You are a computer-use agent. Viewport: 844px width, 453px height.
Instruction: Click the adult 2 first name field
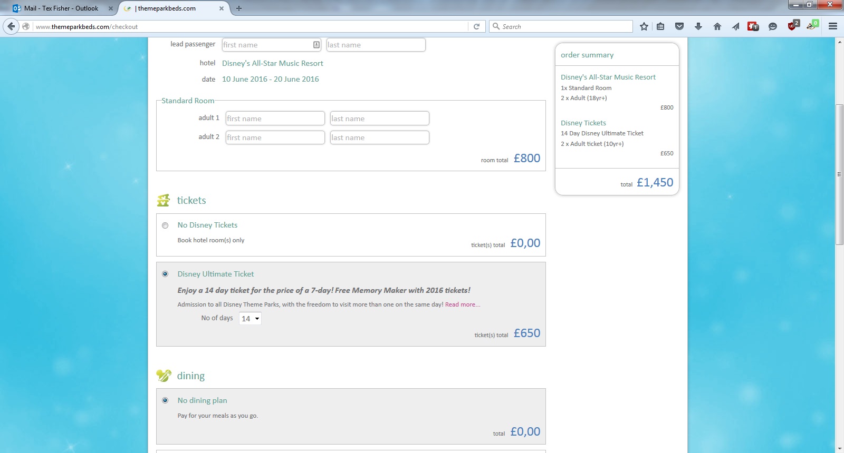pos(275,137)
